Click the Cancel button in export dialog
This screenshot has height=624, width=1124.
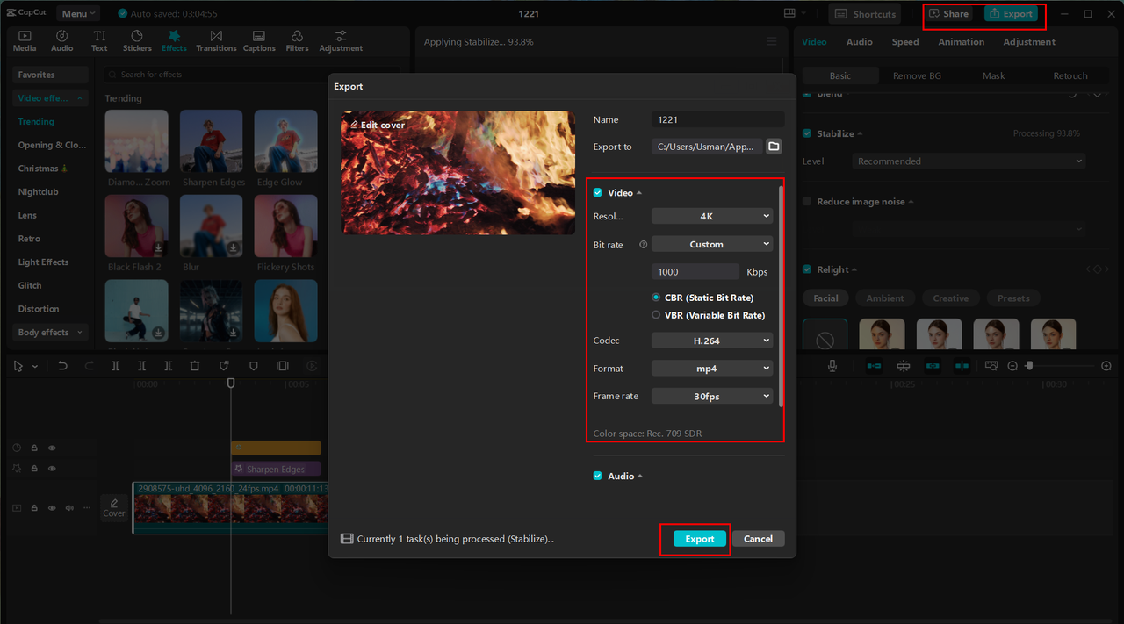coord(758,539)
